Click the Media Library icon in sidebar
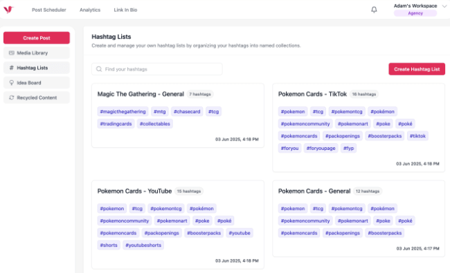The image size is (450, 273). tap(12, 53)
